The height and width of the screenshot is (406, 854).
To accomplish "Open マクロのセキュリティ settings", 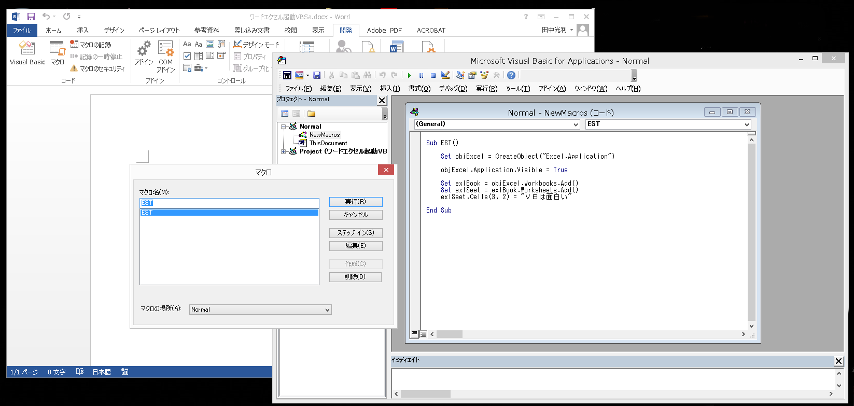I will coord(97,68).
